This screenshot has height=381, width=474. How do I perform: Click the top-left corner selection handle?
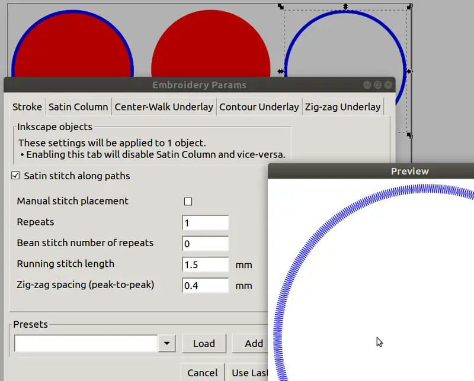(281, 7)
